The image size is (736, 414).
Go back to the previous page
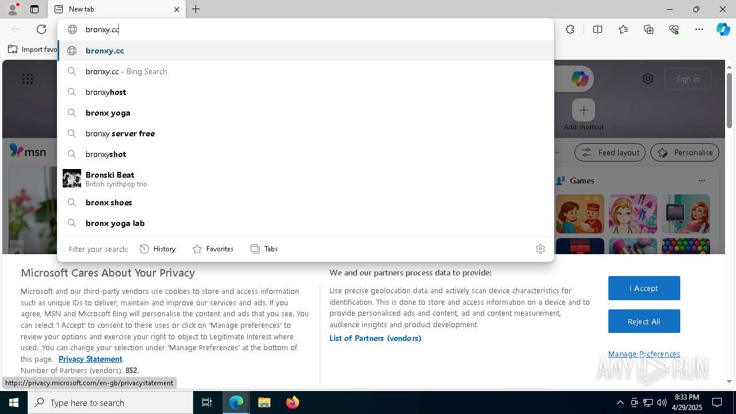[16, 29]
